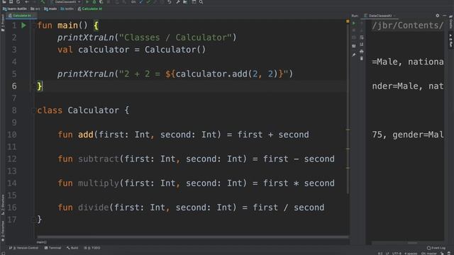This screenshot has height=255, width=454.
Task: Run the selected configuration from top toolbar
Action: point(87,1)
